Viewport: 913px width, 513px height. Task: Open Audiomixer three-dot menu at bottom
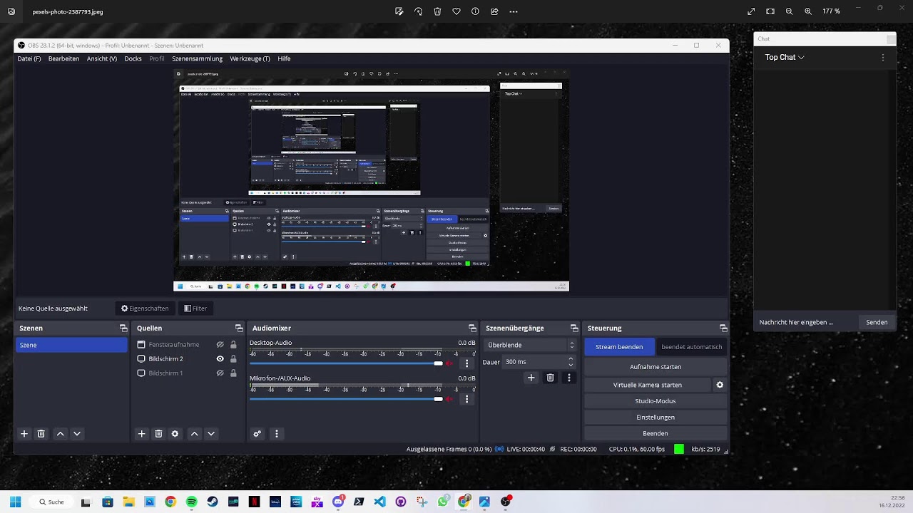(277, 433)
